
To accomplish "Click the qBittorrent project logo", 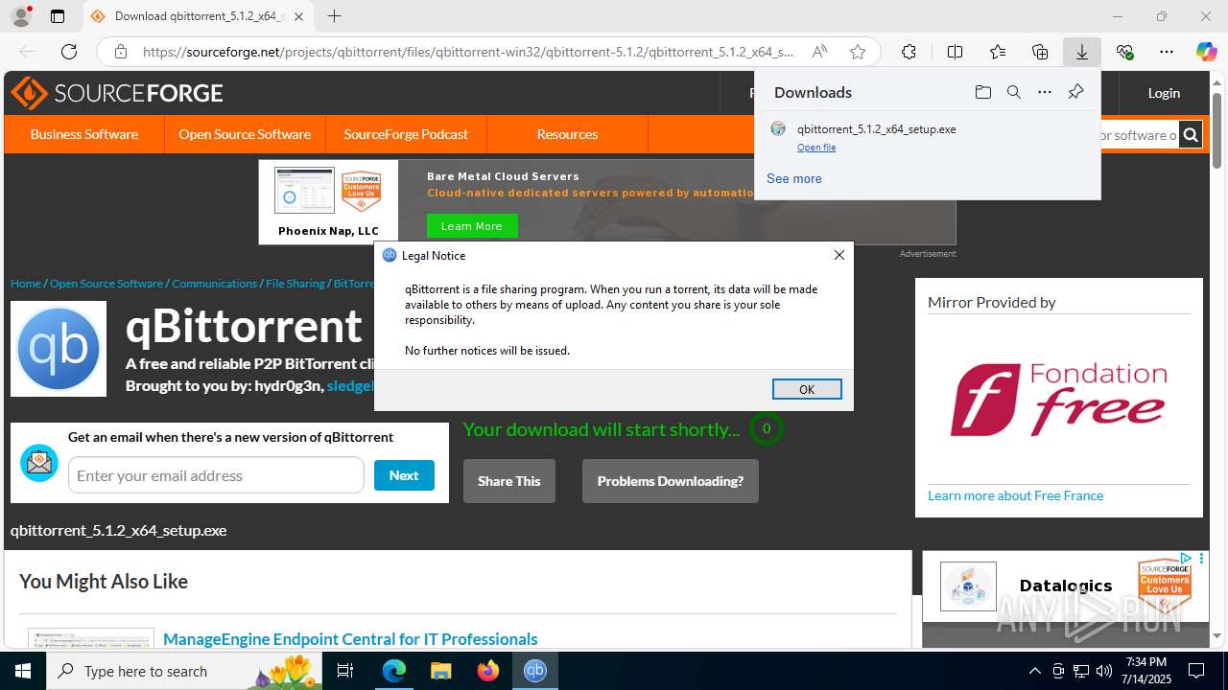I will [59, 349].
